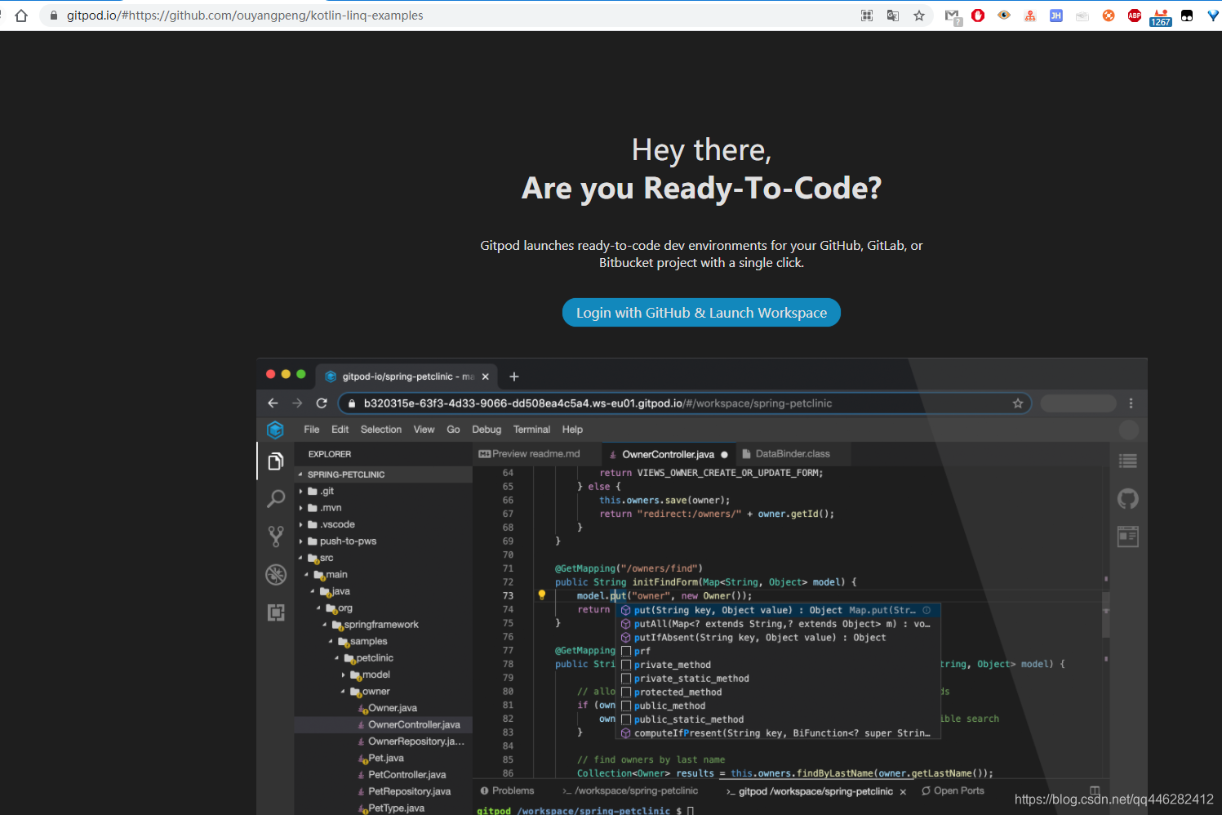Click the back arrow in mock browser
Viewport: 1222px width, 815px height.
coord(273,403)
